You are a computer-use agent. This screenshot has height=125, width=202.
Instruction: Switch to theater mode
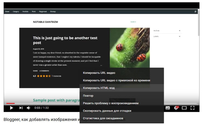click(x=184, y=108)
